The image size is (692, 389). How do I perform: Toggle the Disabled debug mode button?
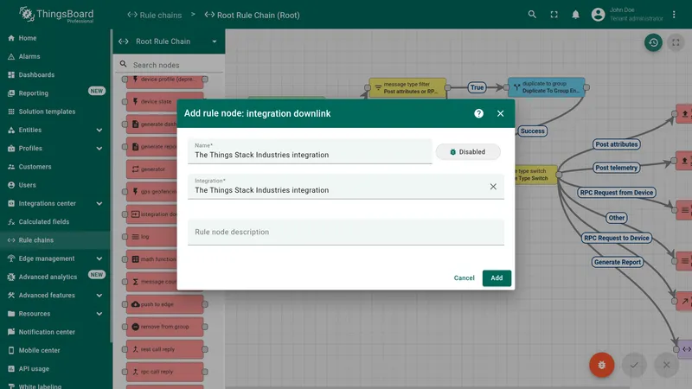pos(468,152)
